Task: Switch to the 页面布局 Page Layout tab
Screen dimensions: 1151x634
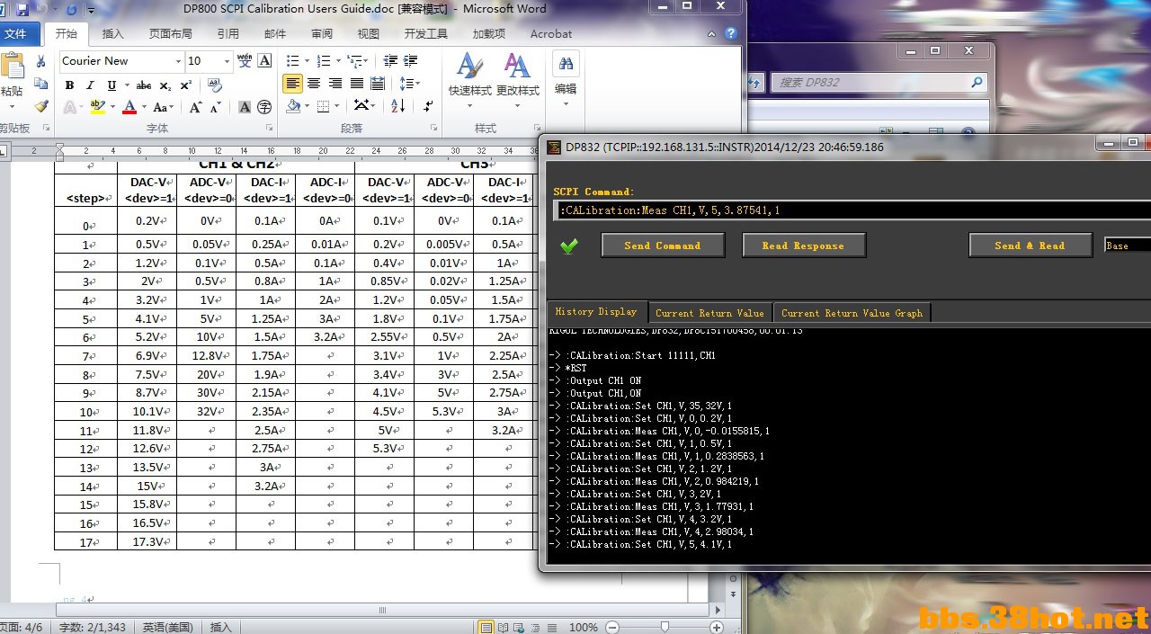Action: pos(171,34)
